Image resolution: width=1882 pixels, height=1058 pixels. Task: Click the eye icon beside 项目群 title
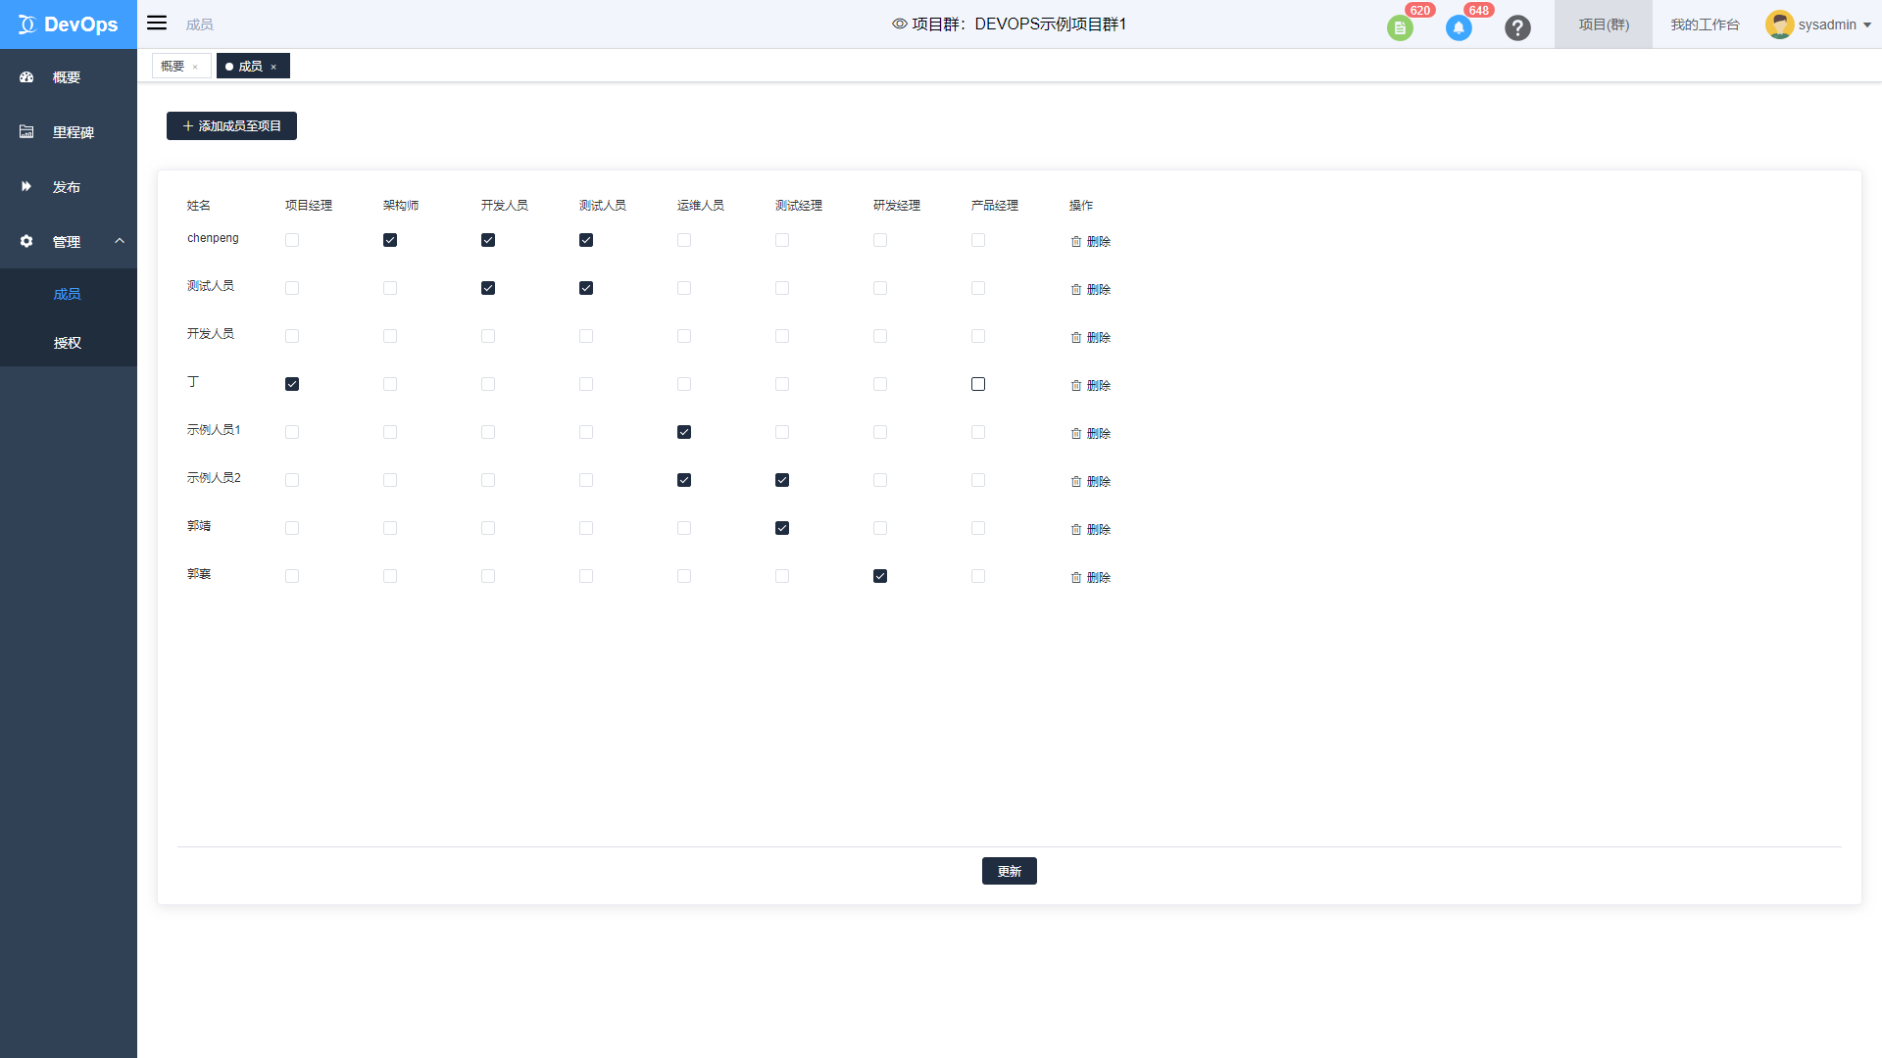coord(899,24)
